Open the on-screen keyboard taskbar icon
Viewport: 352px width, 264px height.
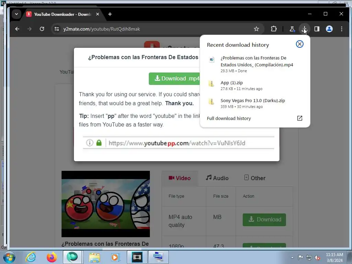point(158,257)
